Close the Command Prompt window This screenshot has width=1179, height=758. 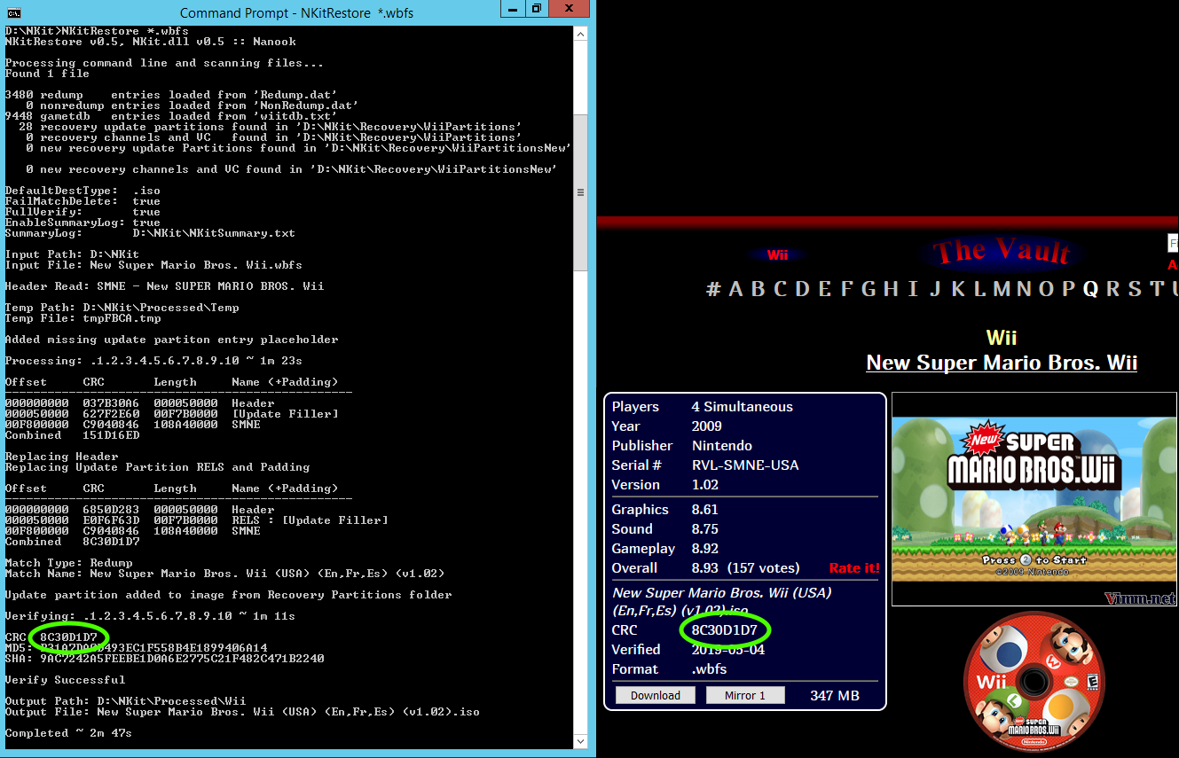570,9
